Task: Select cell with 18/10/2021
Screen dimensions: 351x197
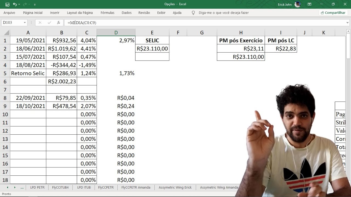Action: click(x=28, y=106)
